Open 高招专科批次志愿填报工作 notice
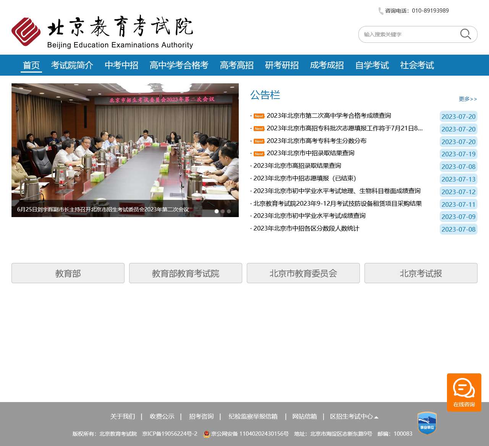 pos(345,128)
